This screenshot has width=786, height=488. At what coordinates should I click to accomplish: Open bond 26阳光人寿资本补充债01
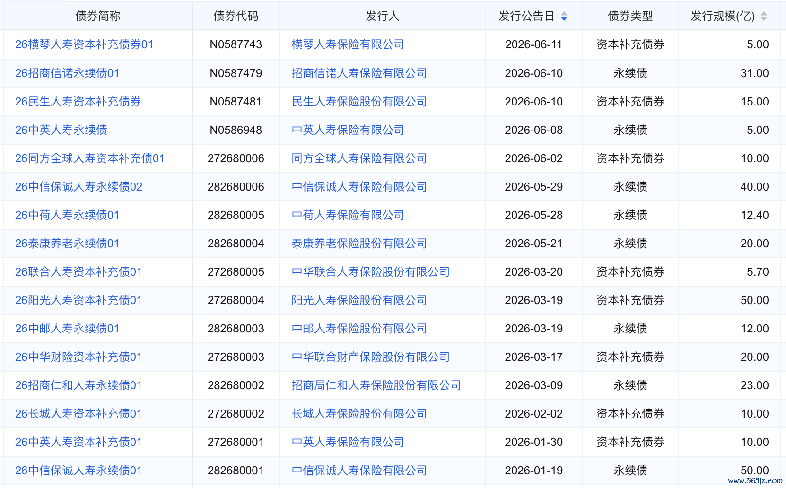pos(79,300)
